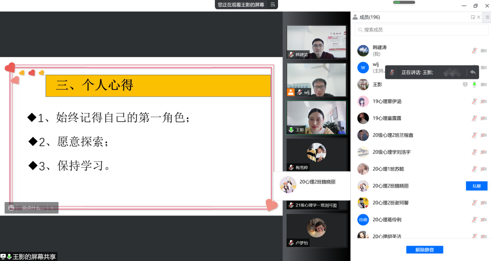Open the side panel hamburger menu

point(487,17)
